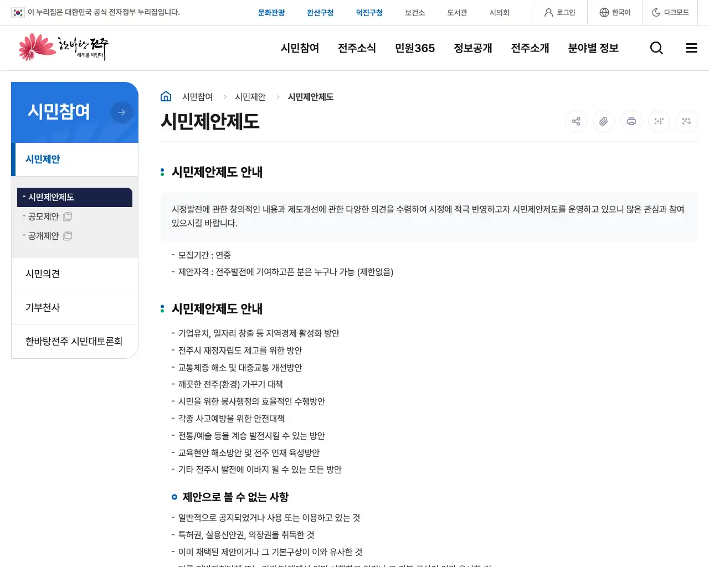
Task: Open 시민참여 main menu
Action: (x=300, y=48)
